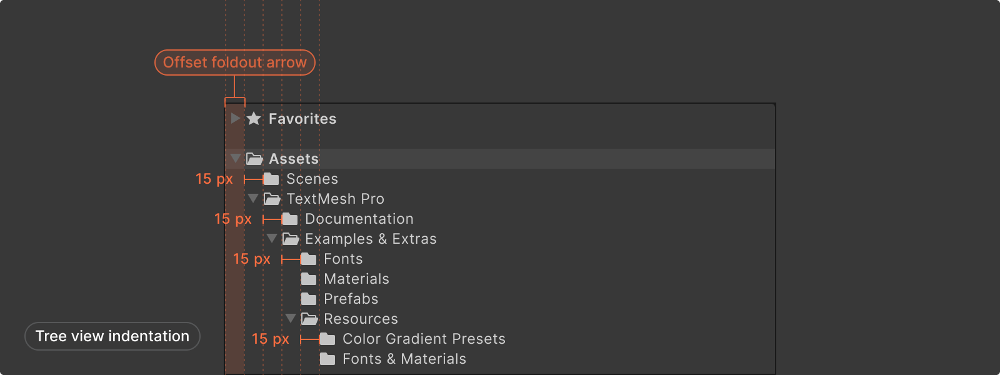Select the Prefabs folder label
Image resolution: width=1000 pixels, height=375 pixels.
(x=351, y=299)
